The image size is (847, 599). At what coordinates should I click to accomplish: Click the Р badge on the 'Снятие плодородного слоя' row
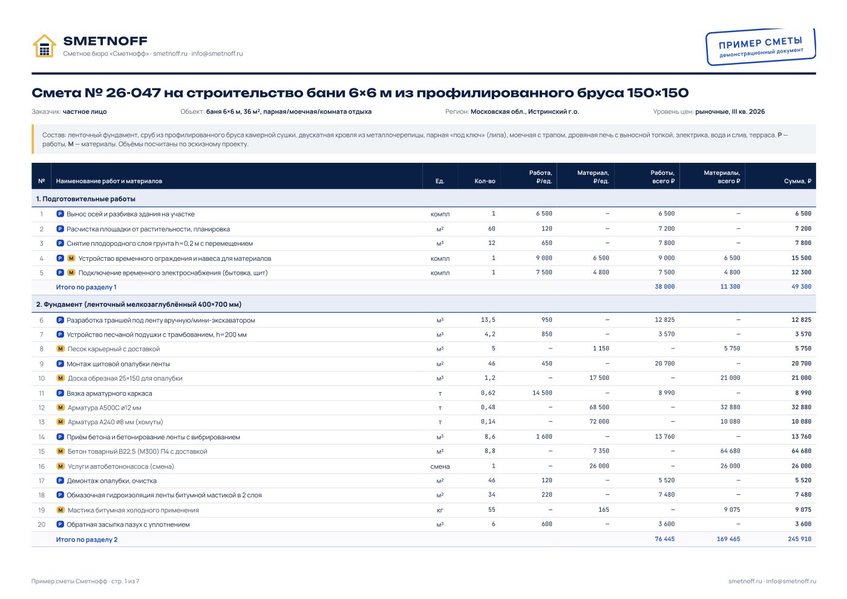pos(60,243)
